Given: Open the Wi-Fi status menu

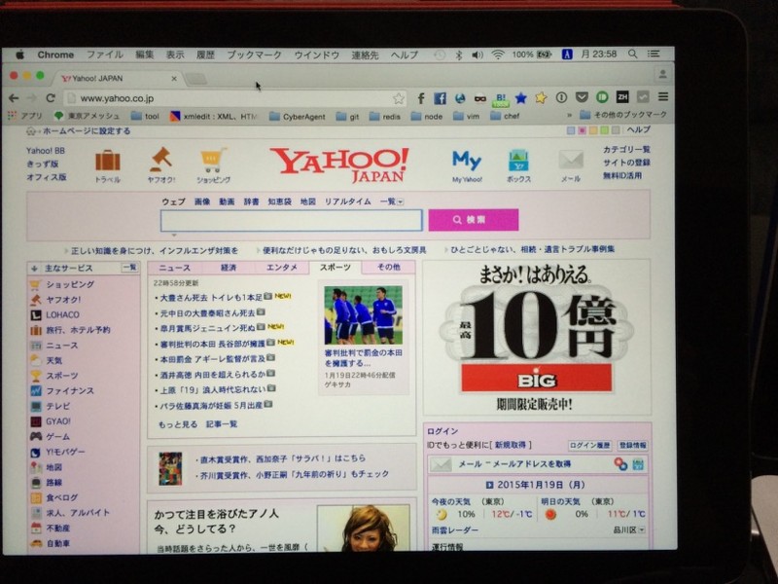Looking at the screenshot, I should point(498,55).
